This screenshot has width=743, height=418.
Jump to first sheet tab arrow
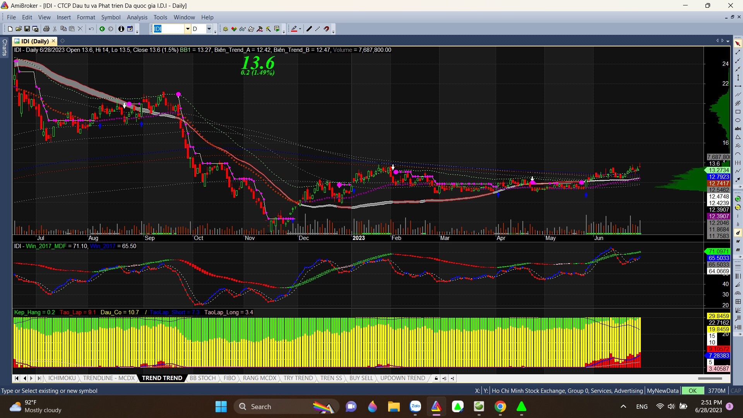click(x=17, y=378)
